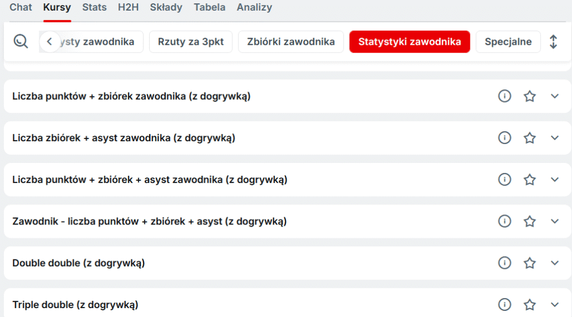
Task: Favorite Liczba punktów + zbiórek + asyst zawodnika
Action: click(x=530, y=179)
